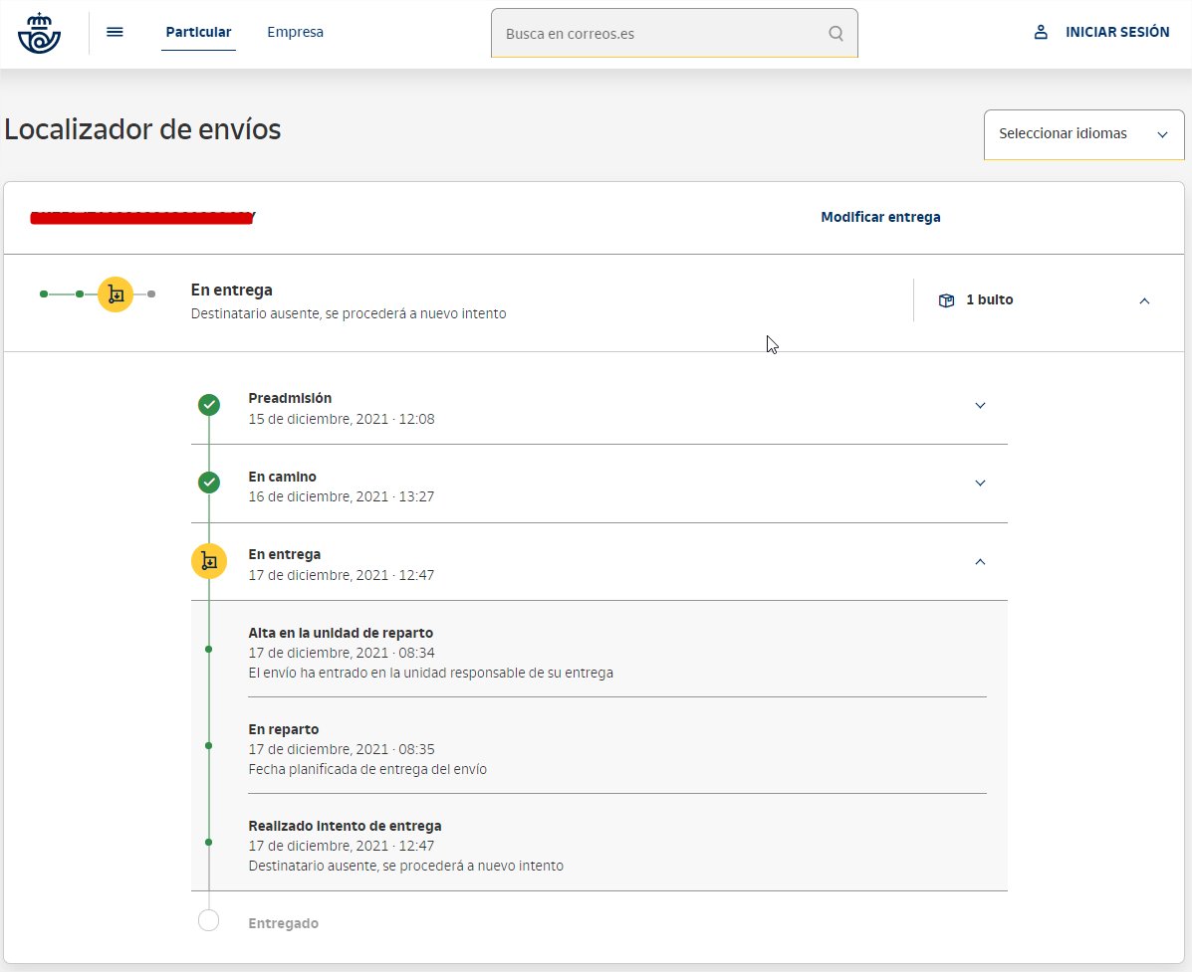
Task: Click Fecha planificada de entrega del envío
Action: click(x=367, y=769)
